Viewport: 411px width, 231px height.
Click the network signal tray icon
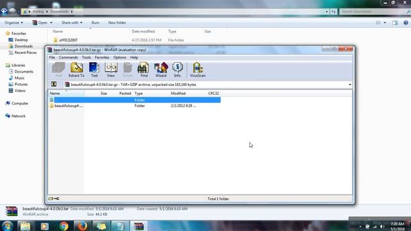pyautogui.click(x=374, y=227)
